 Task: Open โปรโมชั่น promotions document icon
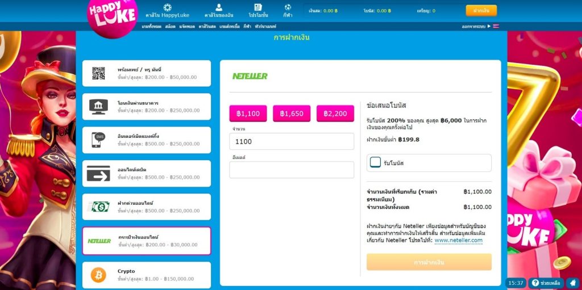[x=258, y=7]
